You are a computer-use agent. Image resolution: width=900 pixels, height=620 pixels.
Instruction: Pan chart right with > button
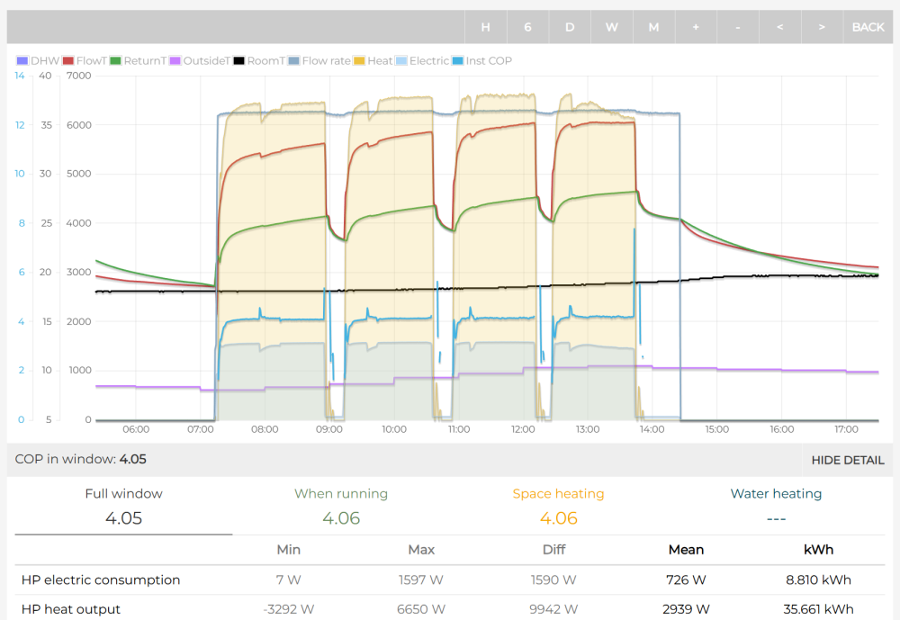tap(822, 27)
